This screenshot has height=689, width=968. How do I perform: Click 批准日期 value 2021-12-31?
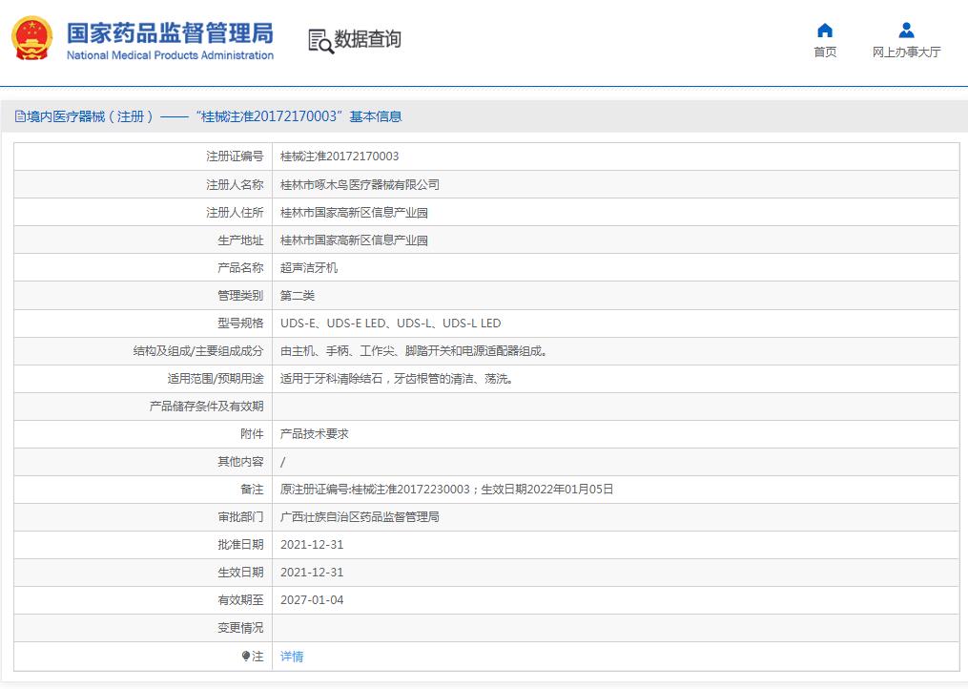click(x=312, y=544)
